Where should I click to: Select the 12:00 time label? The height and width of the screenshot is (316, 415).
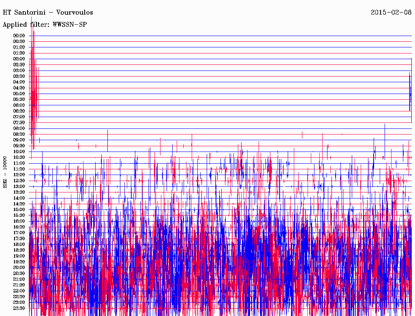(x=19, y=175)
